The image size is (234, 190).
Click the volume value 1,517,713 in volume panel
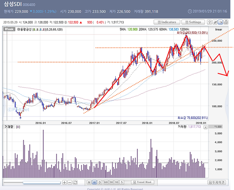(x=194, y=127)
